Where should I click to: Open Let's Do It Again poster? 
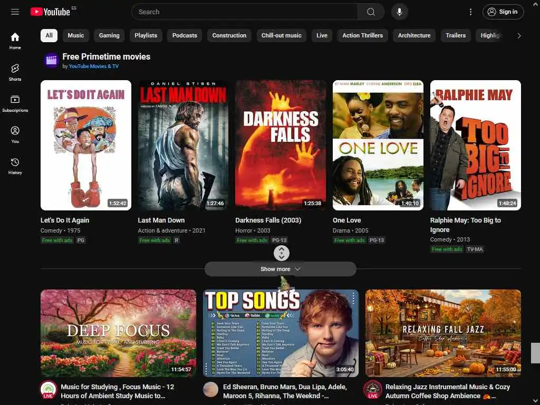[x=86, y=145]
